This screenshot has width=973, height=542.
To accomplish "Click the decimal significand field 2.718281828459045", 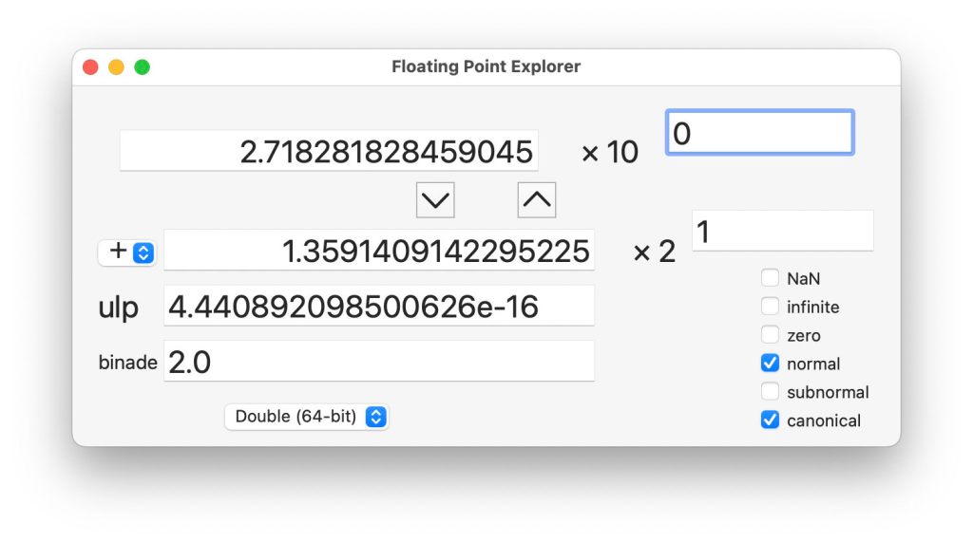I will pos(329,152).
